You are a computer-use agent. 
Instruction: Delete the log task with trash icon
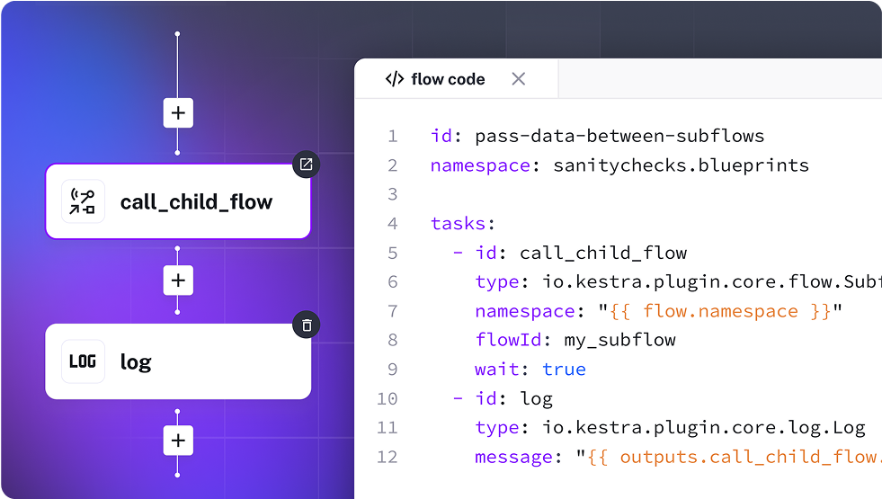click(x=307, y=325)
